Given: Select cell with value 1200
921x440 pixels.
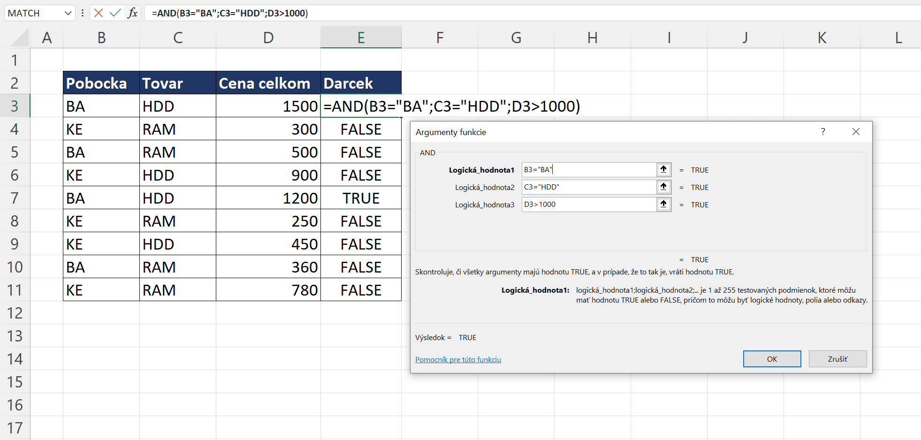Looking at the screenshot, I should click(268, 198).
